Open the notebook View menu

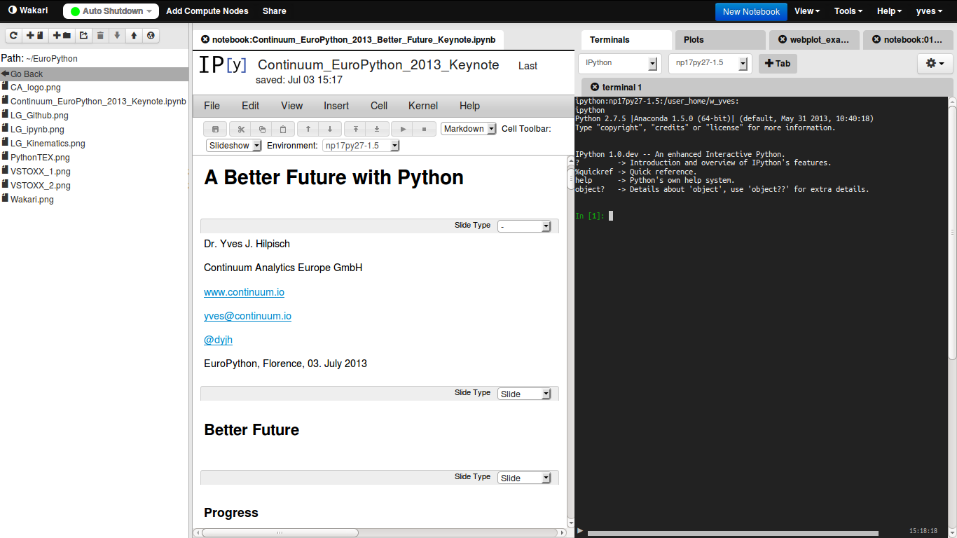click(x=291, y=106)
